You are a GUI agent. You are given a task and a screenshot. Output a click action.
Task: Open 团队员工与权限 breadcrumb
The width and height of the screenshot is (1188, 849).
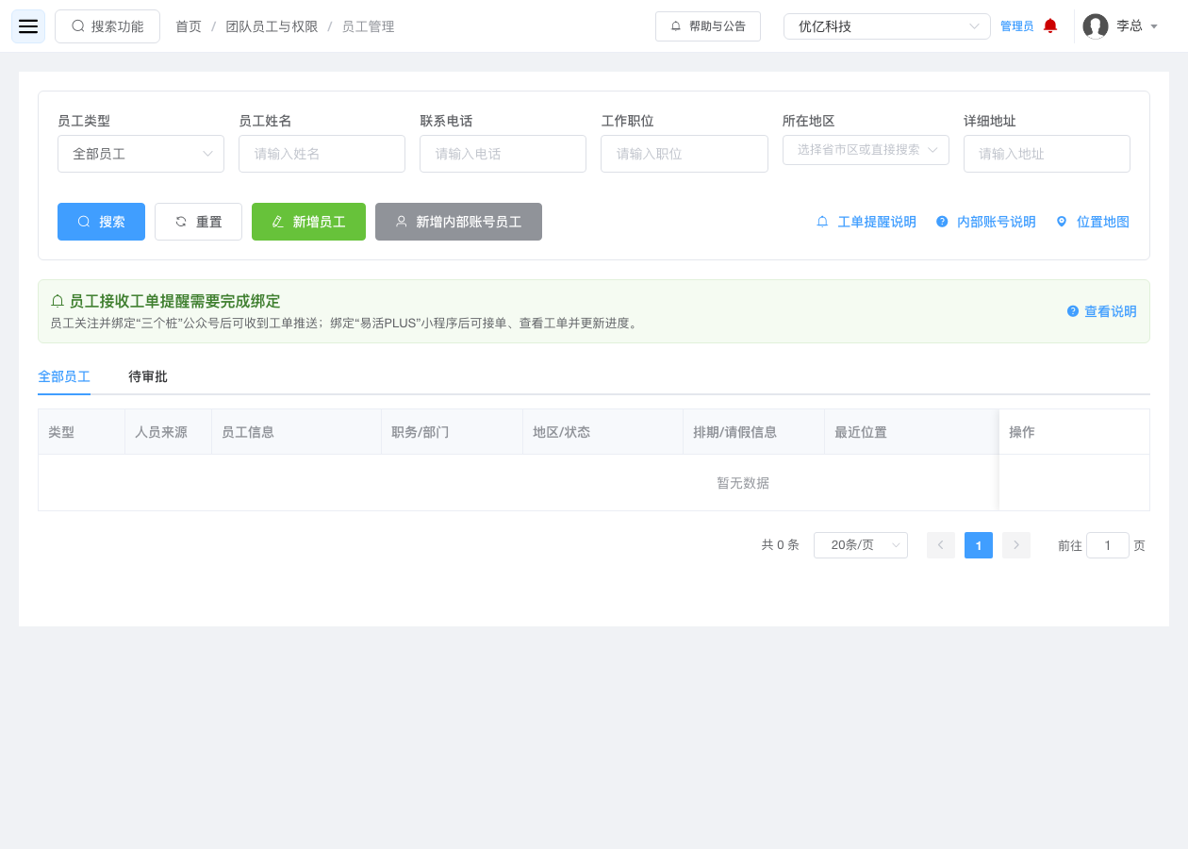pyautogui.click(x=272, y=26)
